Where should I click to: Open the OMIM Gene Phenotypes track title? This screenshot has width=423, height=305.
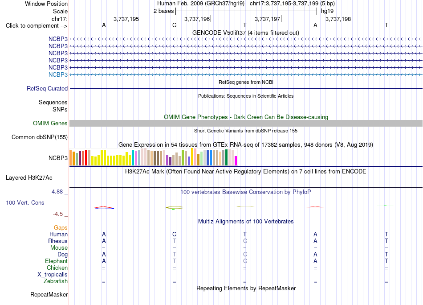click(246, 117)
